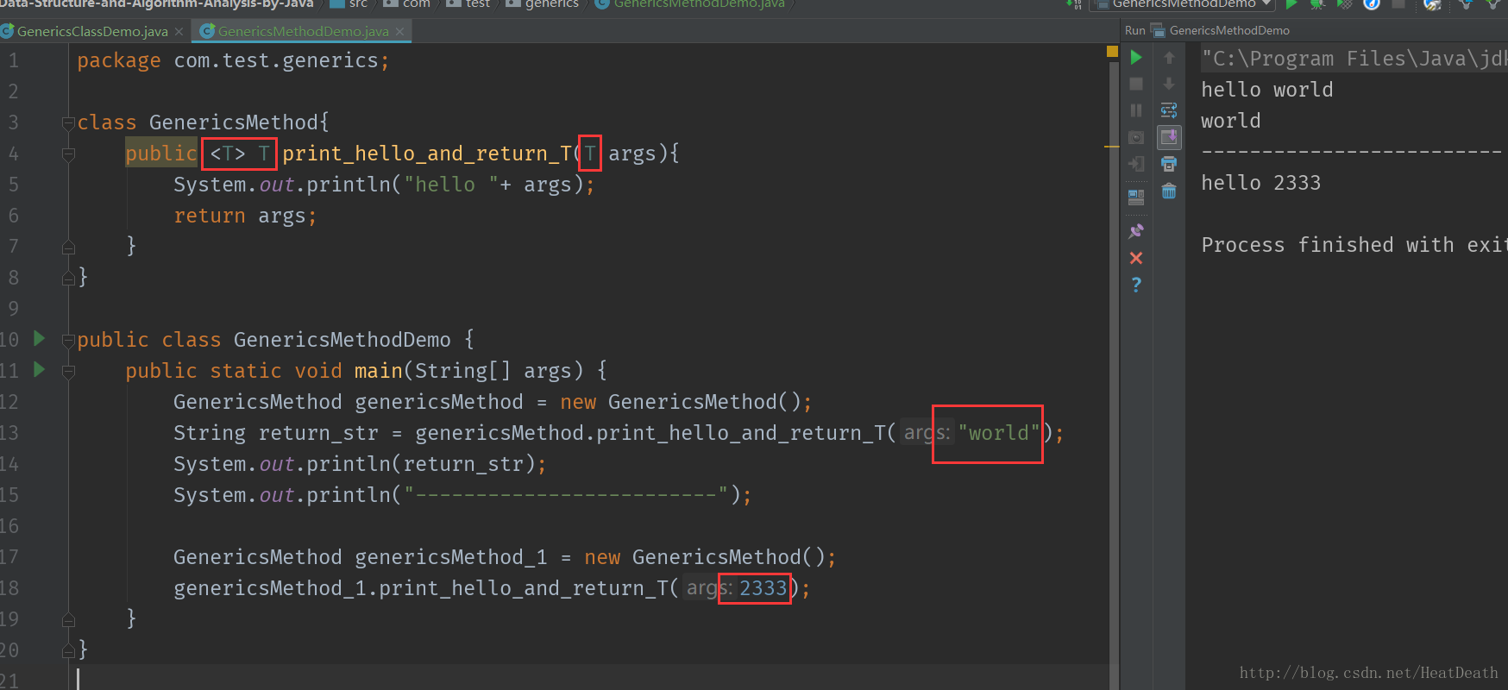1508x690 pixels.
Task: Click the Restore Layout icon in Run panel
Action: pyautogui.click(x=1136, y=197)
